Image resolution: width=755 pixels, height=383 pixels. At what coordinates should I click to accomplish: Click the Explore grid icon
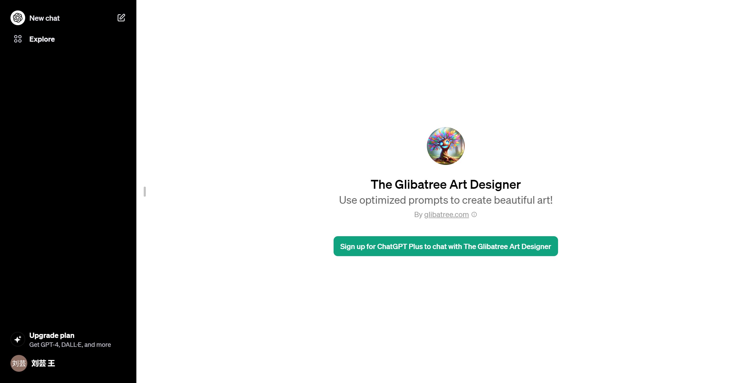[x=18, y=39]
